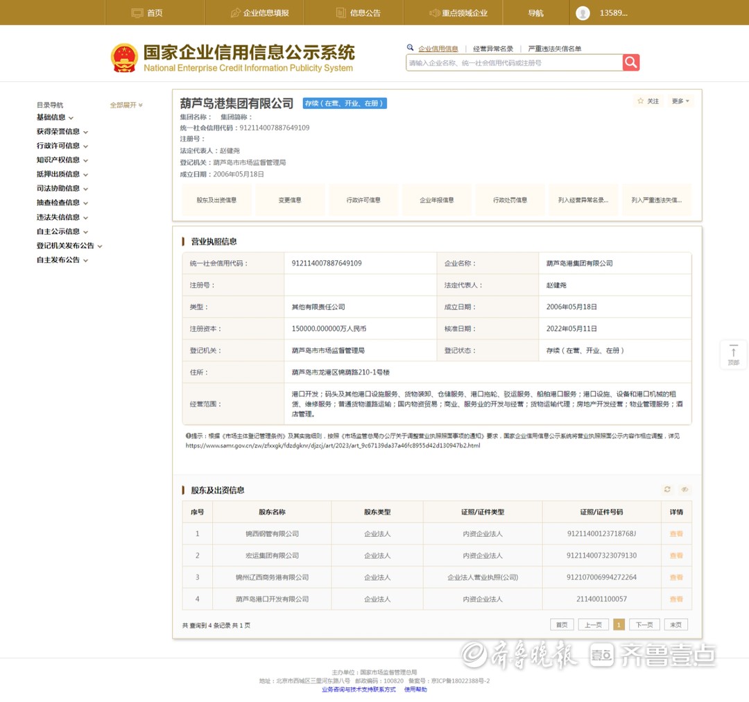The image size is (749, 702).
Task: Select the 企业信用信息 search tab
Action: pyautogui.click(x=438, y=49)
